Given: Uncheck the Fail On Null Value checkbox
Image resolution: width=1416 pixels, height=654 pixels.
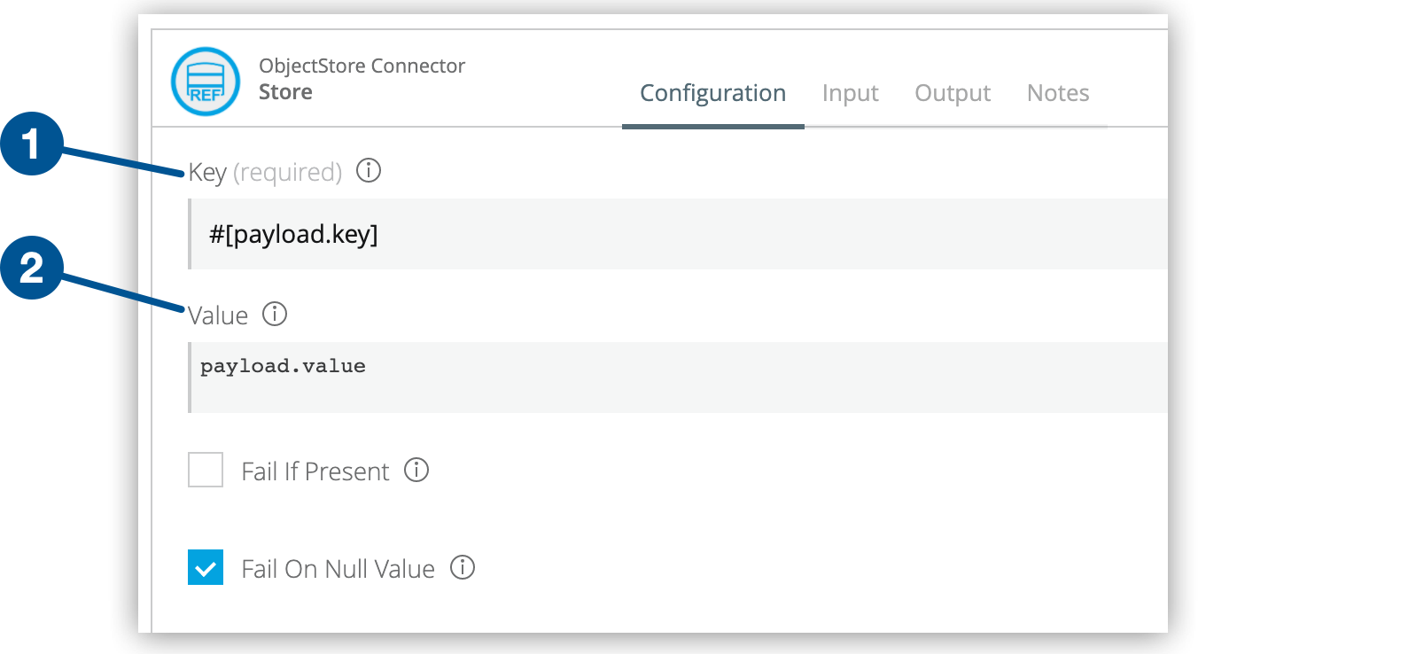Looking at the screenshot, I should coord(206,567).
